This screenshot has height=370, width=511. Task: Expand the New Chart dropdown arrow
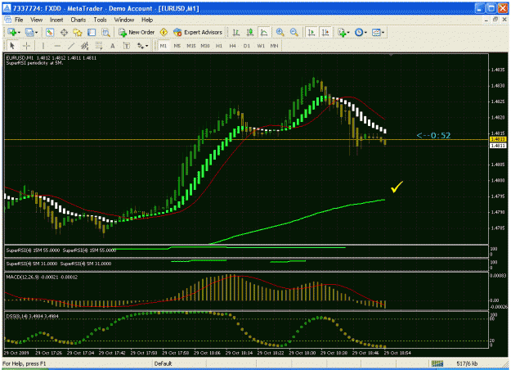[x=20, y=33]
